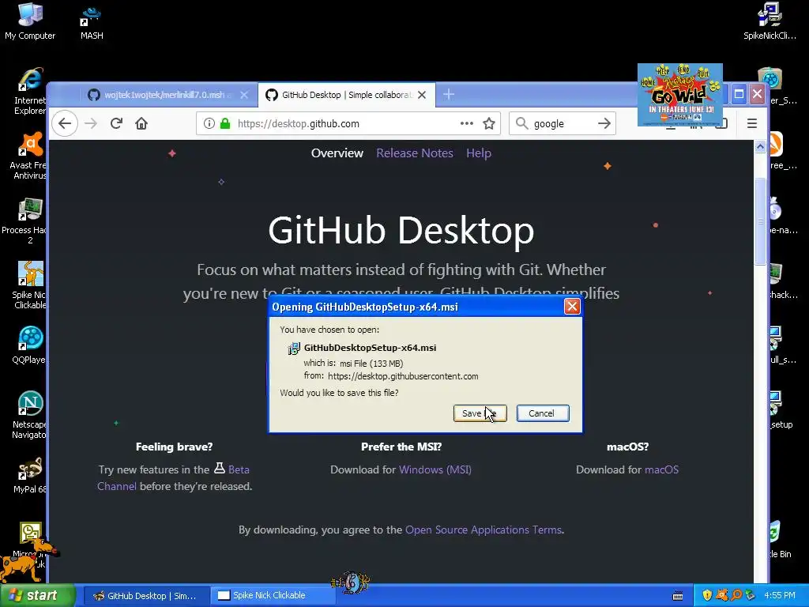Submit the google search with arrow

click(x=604, y=123)
